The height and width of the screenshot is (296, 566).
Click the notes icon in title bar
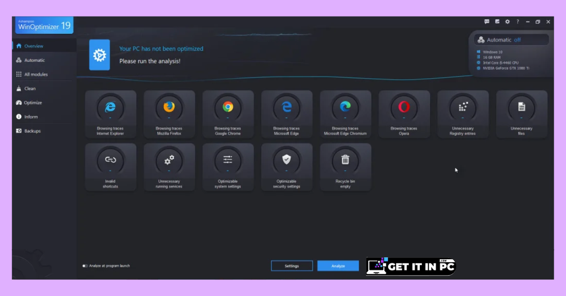click(x=497, y=22)
